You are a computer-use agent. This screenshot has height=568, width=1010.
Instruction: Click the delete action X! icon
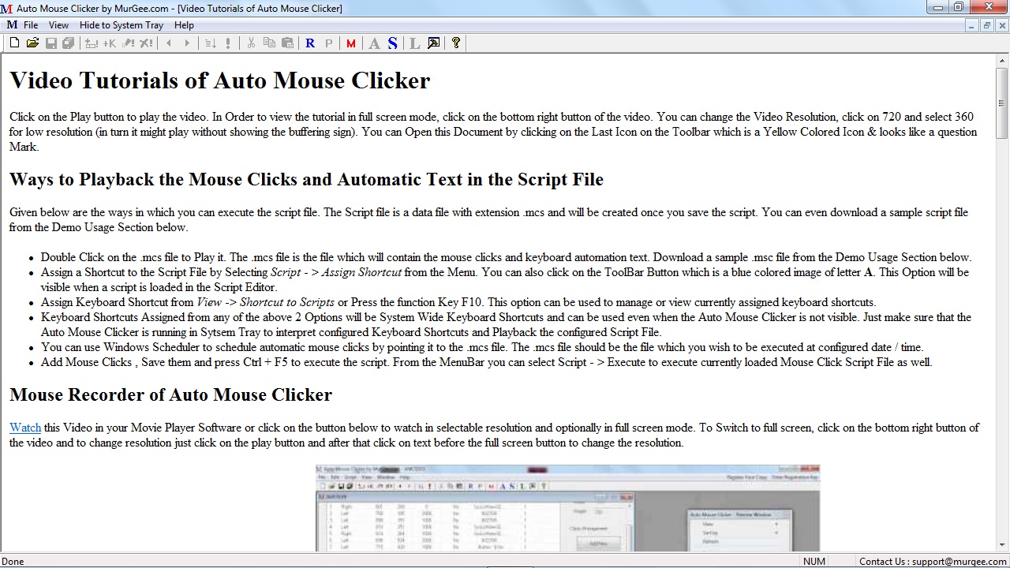pos(146,43)
